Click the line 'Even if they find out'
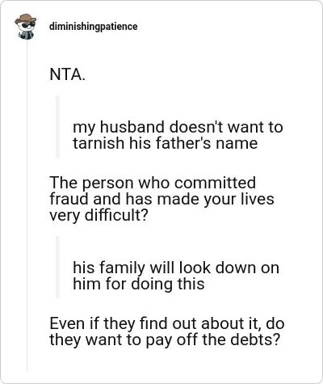The width and height of the screenshot is (323, 384). [167, 323]
